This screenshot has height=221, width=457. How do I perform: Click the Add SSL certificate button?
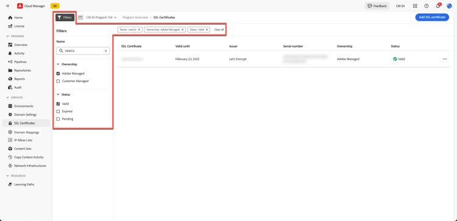pyautogui.click(x=432, y=18)
